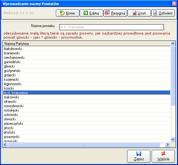The width and height of the screenshot is (178, 165).
Task: Click Rezygnuj to cancel editing
Action: [x=115, y=13]
